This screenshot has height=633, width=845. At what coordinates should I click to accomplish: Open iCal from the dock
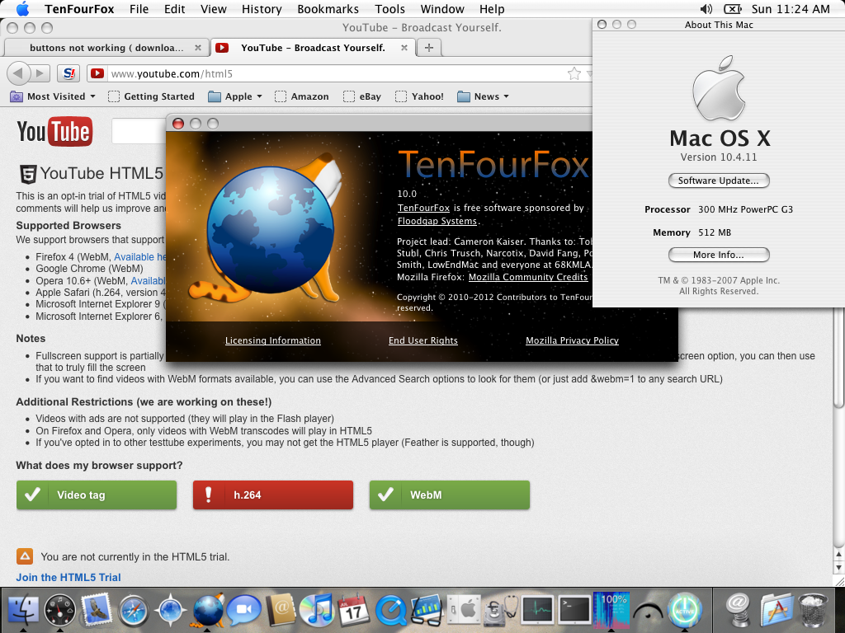pos(353,610)
